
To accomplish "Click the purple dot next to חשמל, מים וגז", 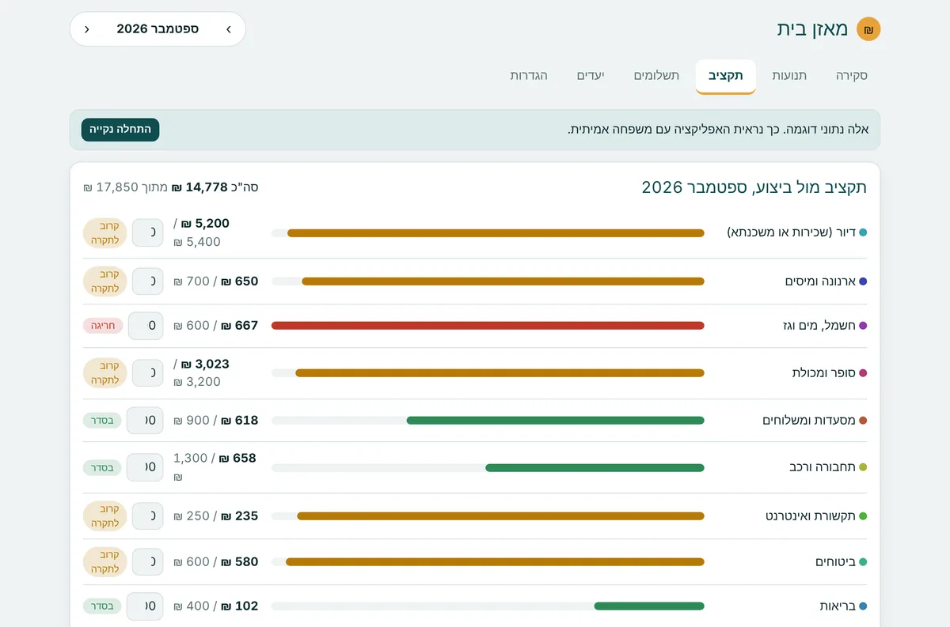I will pos(863,326).
